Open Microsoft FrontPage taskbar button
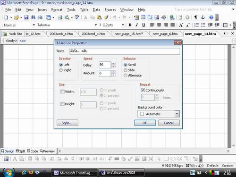The width and height of the screenshot is (236, 177). click(74, 173)
